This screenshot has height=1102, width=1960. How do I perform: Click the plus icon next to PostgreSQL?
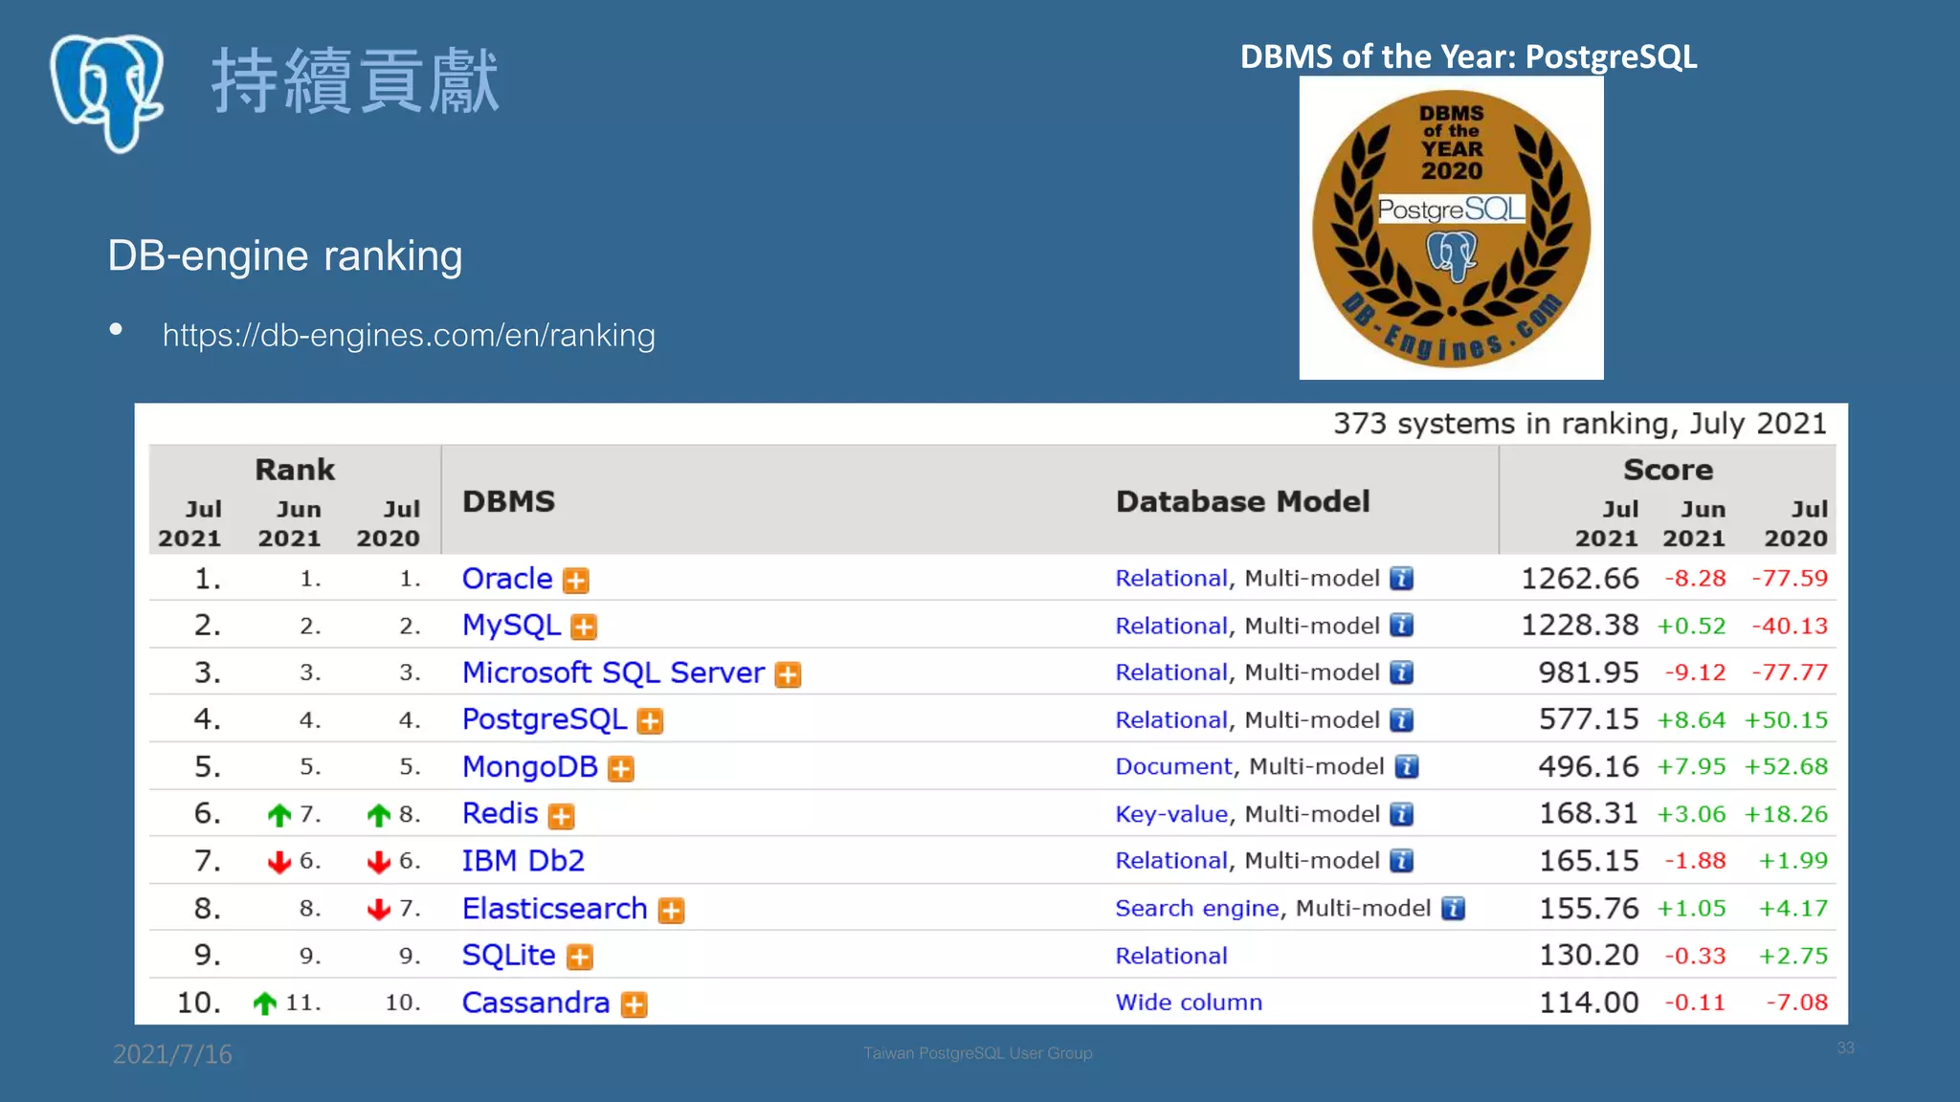[650, 721]
